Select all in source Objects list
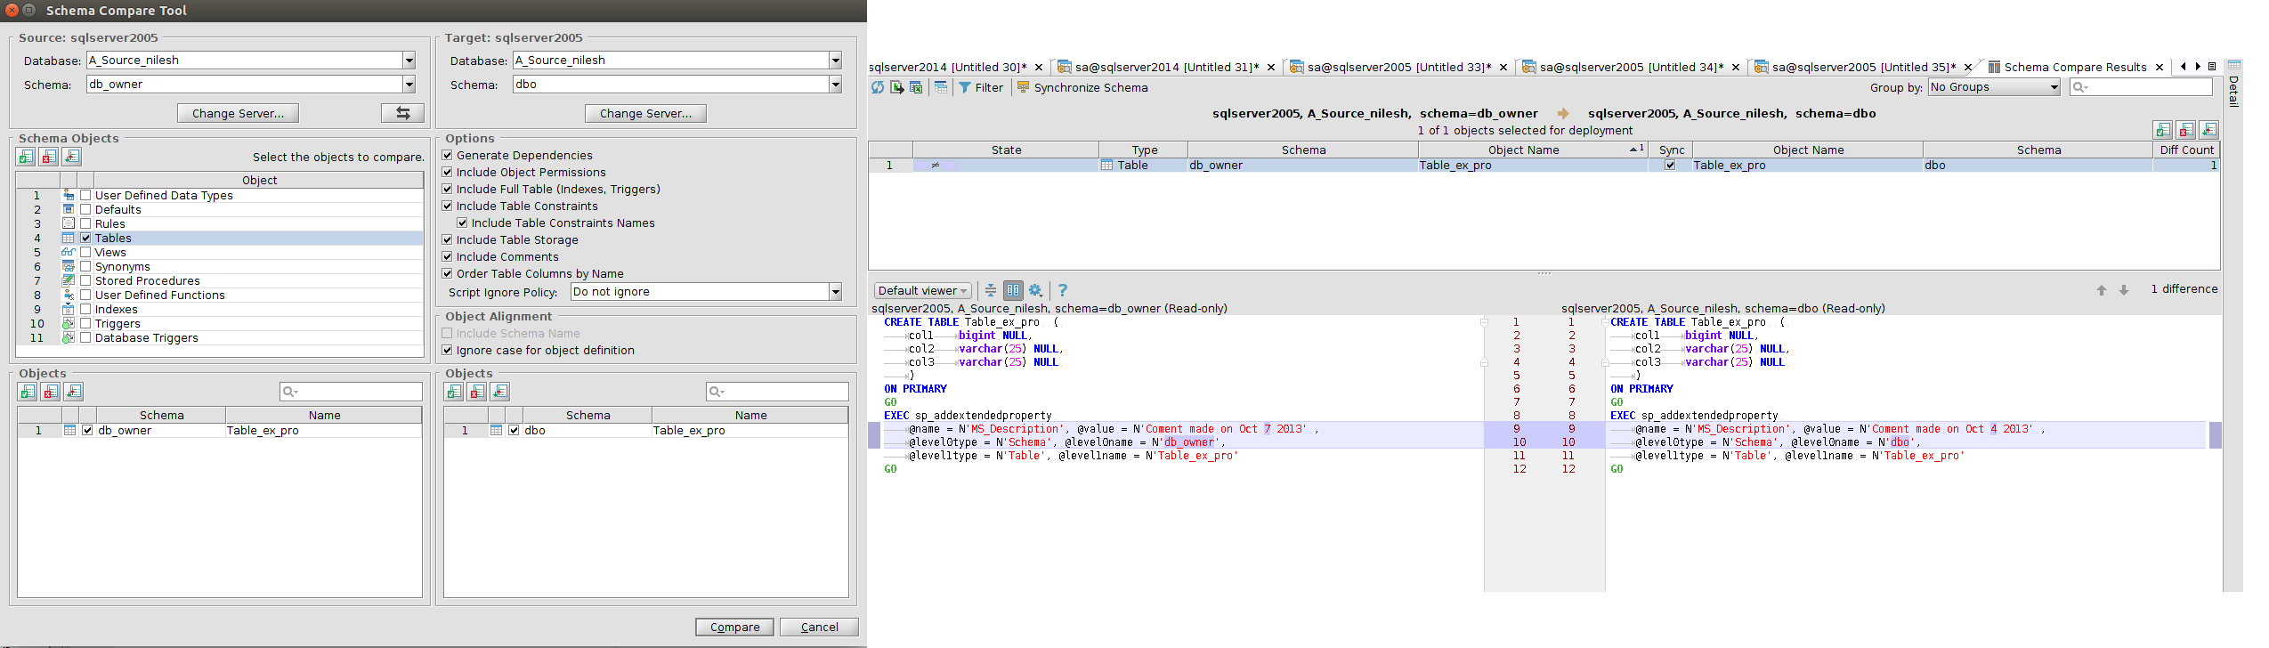The width and height of the screenshot is (2269, 648). coord(28,392)
